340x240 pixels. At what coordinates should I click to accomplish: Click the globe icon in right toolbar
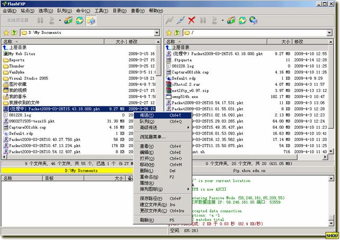coord(253,21)
